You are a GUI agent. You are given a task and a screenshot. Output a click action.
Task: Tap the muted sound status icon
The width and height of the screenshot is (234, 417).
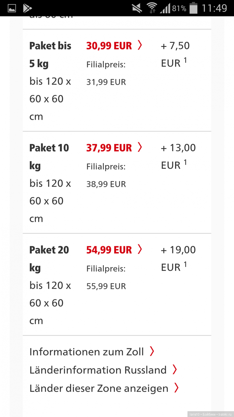(x=137, y=8)
